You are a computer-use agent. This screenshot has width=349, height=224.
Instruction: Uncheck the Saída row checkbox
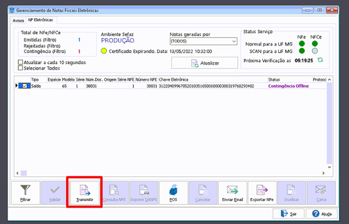coord(25,86)
